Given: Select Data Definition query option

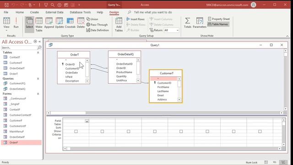Looking at the screenshot, I should 98,30.
